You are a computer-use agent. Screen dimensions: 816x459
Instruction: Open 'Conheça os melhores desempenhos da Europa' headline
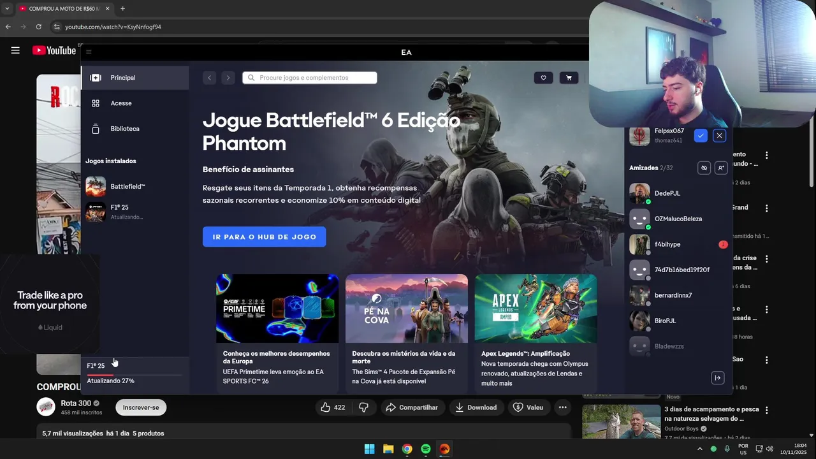[x=277, y=357]
